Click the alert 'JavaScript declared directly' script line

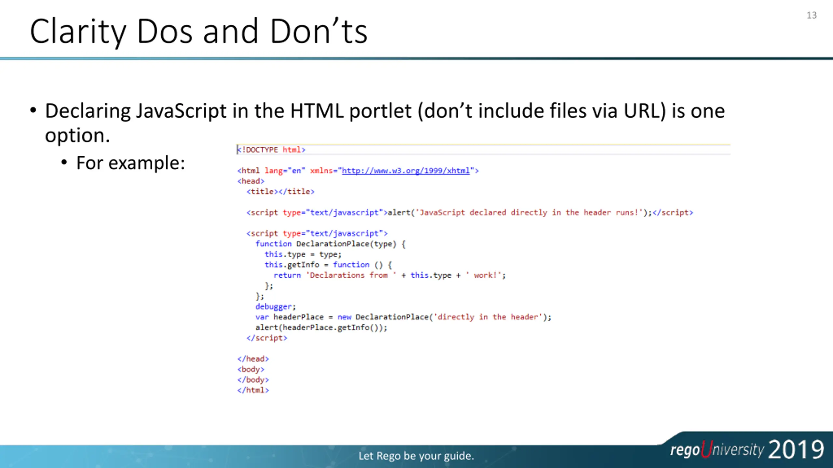point(470,213)
